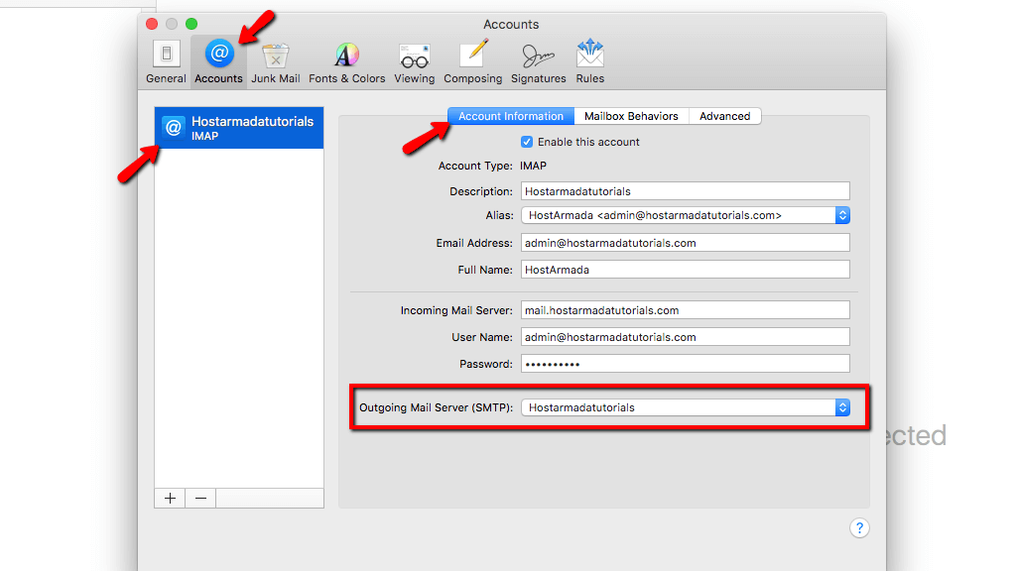Open the General preferences pane
This screenshot has height=571, width=1016.
point(166,62)
